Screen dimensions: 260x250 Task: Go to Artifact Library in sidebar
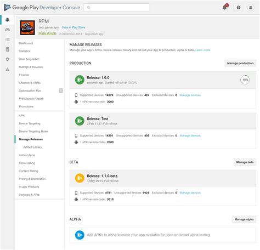coord(32,147)
